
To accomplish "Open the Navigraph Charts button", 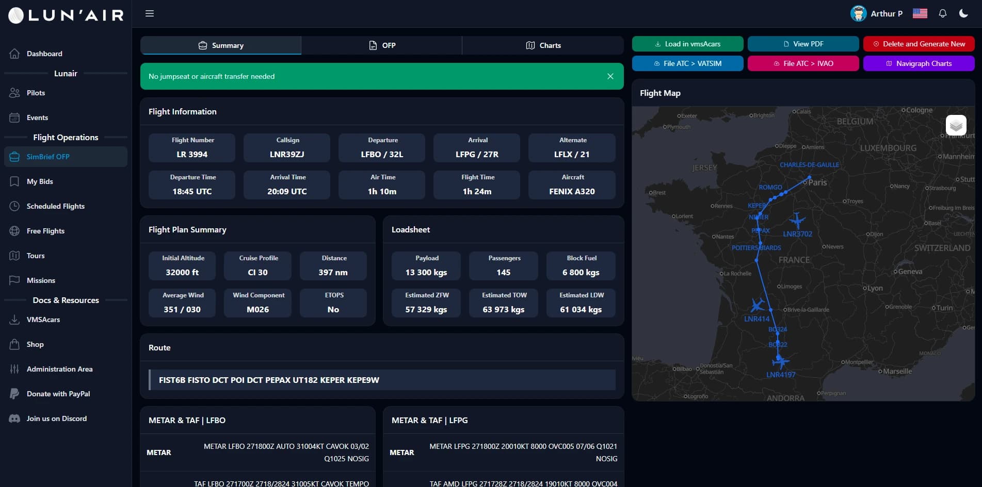I will pos(919,63).
